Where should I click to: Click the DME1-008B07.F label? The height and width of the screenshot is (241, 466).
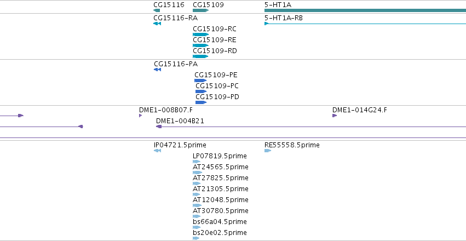[166, 110]
